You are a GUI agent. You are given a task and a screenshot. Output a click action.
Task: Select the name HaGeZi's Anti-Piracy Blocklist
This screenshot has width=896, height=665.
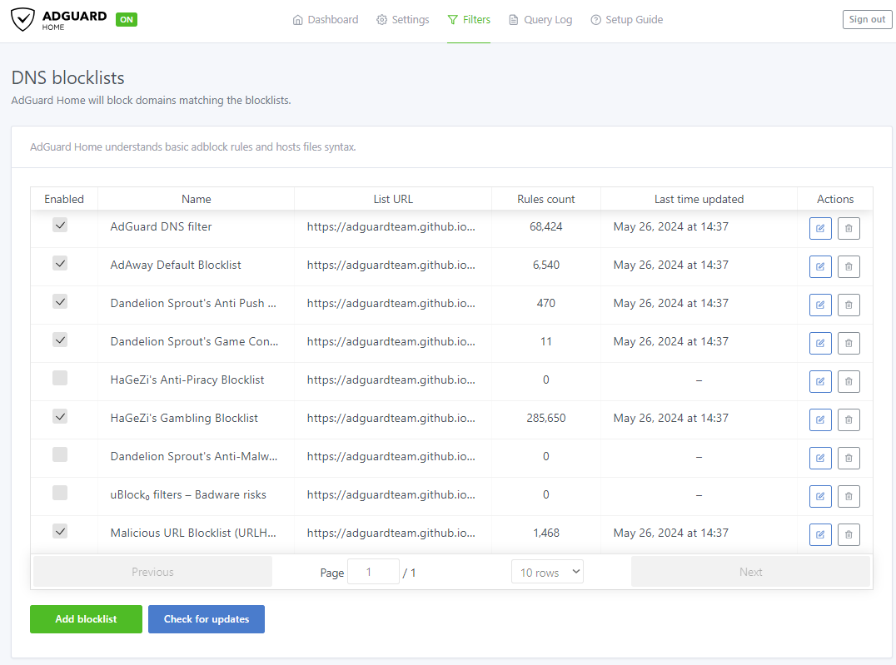pos(187,380)
